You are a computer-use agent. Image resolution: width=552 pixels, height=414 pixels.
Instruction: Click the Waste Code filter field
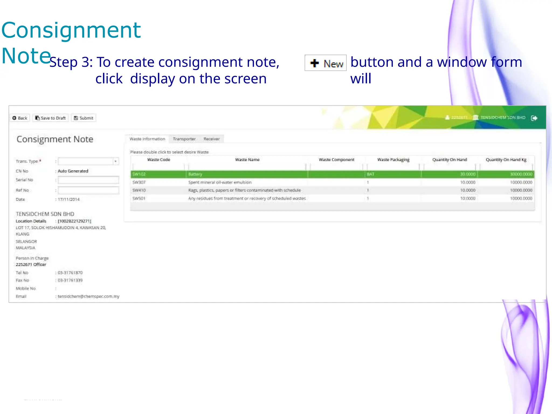(x=158, y=167)
